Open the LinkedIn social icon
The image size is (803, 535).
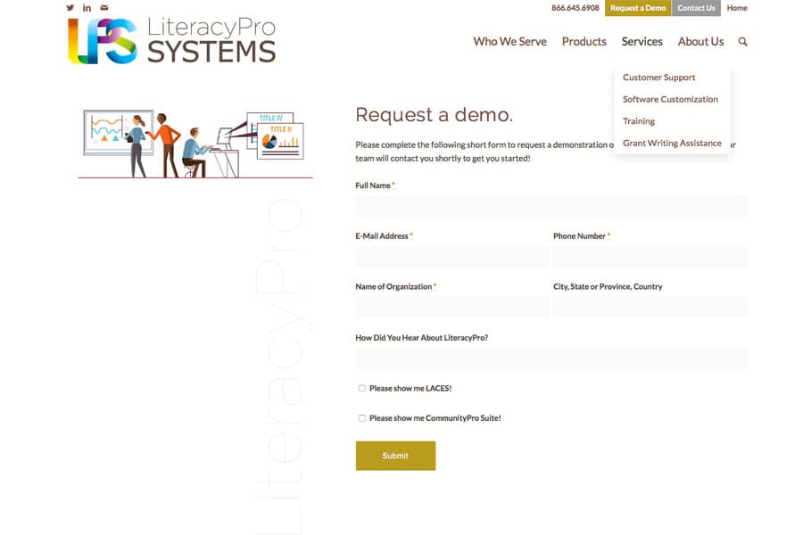[87, 8]
